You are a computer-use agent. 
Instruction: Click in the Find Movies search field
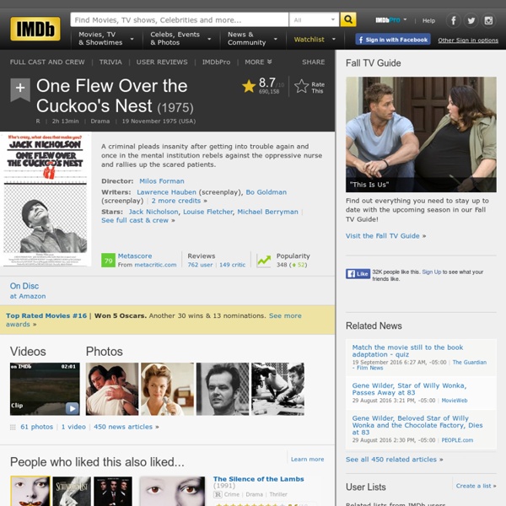click(180, 19)
